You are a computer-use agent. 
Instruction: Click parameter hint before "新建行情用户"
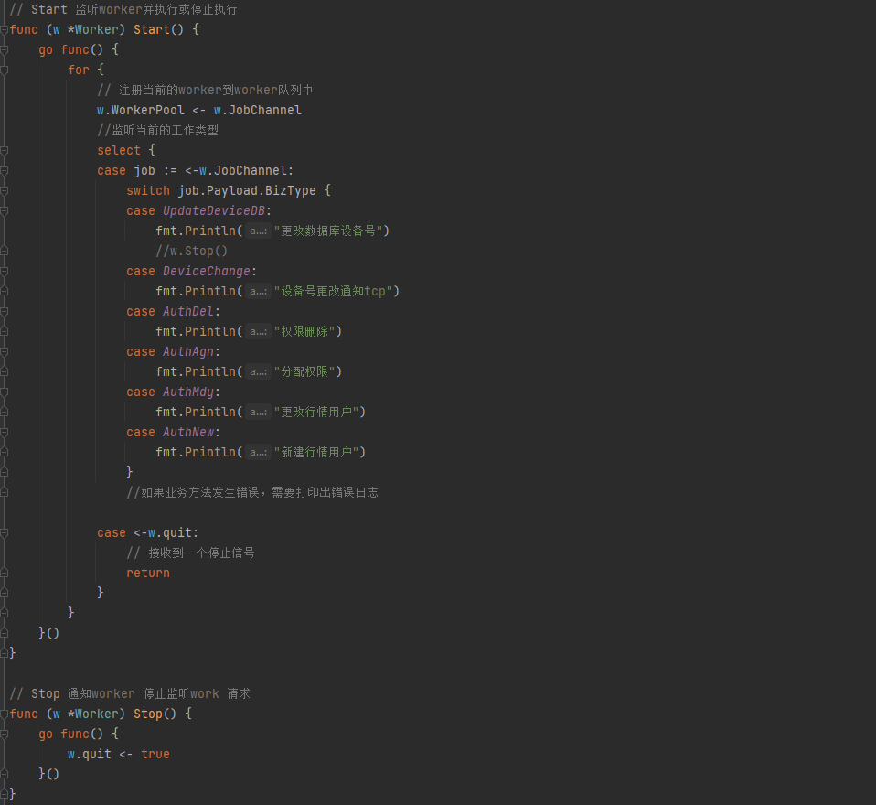pos(258,453)
